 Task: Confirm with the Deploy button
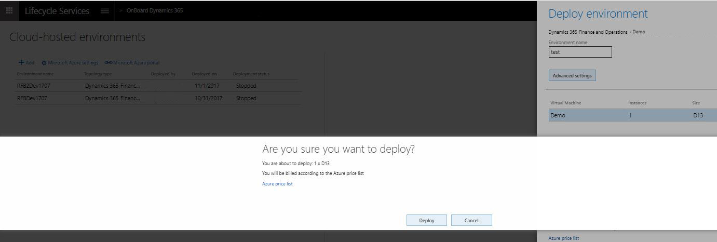426,220
